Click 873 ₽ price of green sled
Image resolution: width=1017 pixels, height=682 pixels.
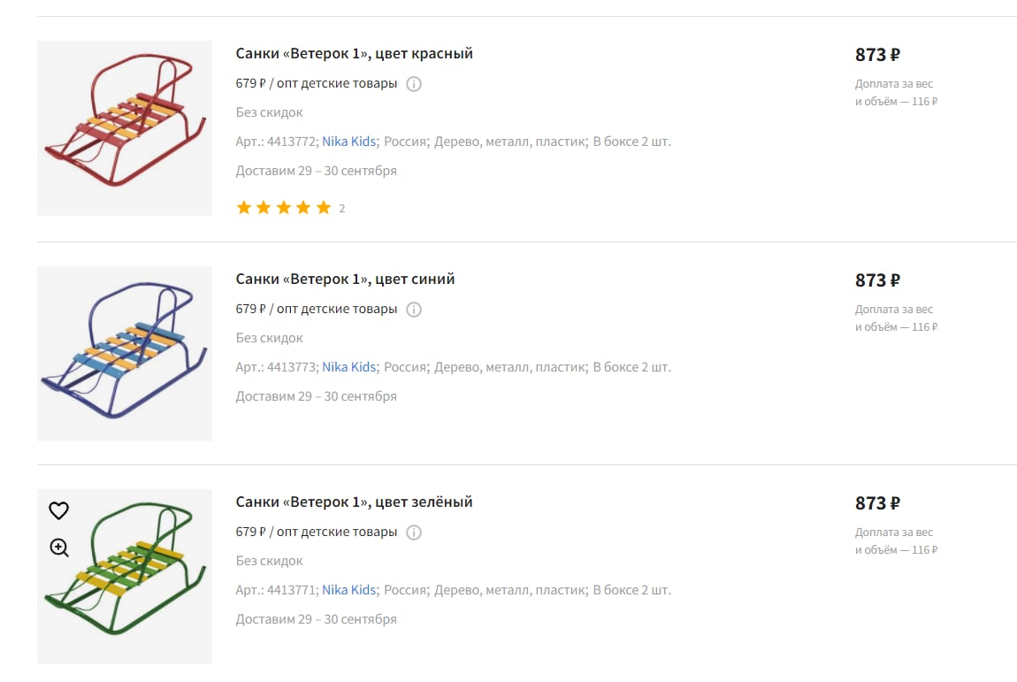(x=877, y=503)
